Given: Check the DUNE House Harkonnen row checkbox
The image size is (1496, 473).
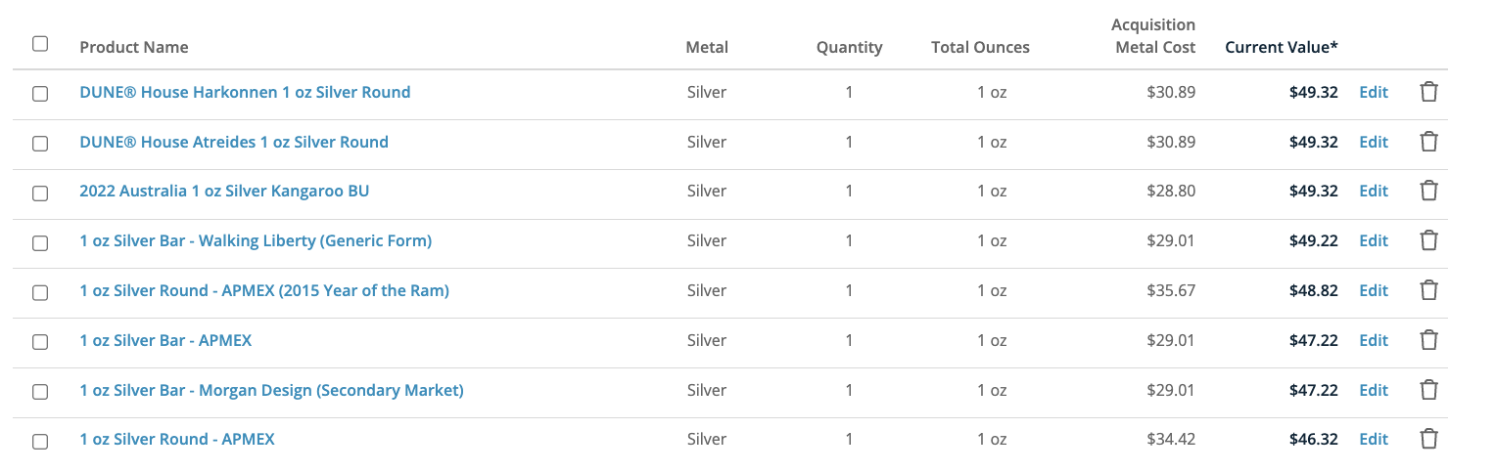Looking at the screenshot, I should coord(40,94).
